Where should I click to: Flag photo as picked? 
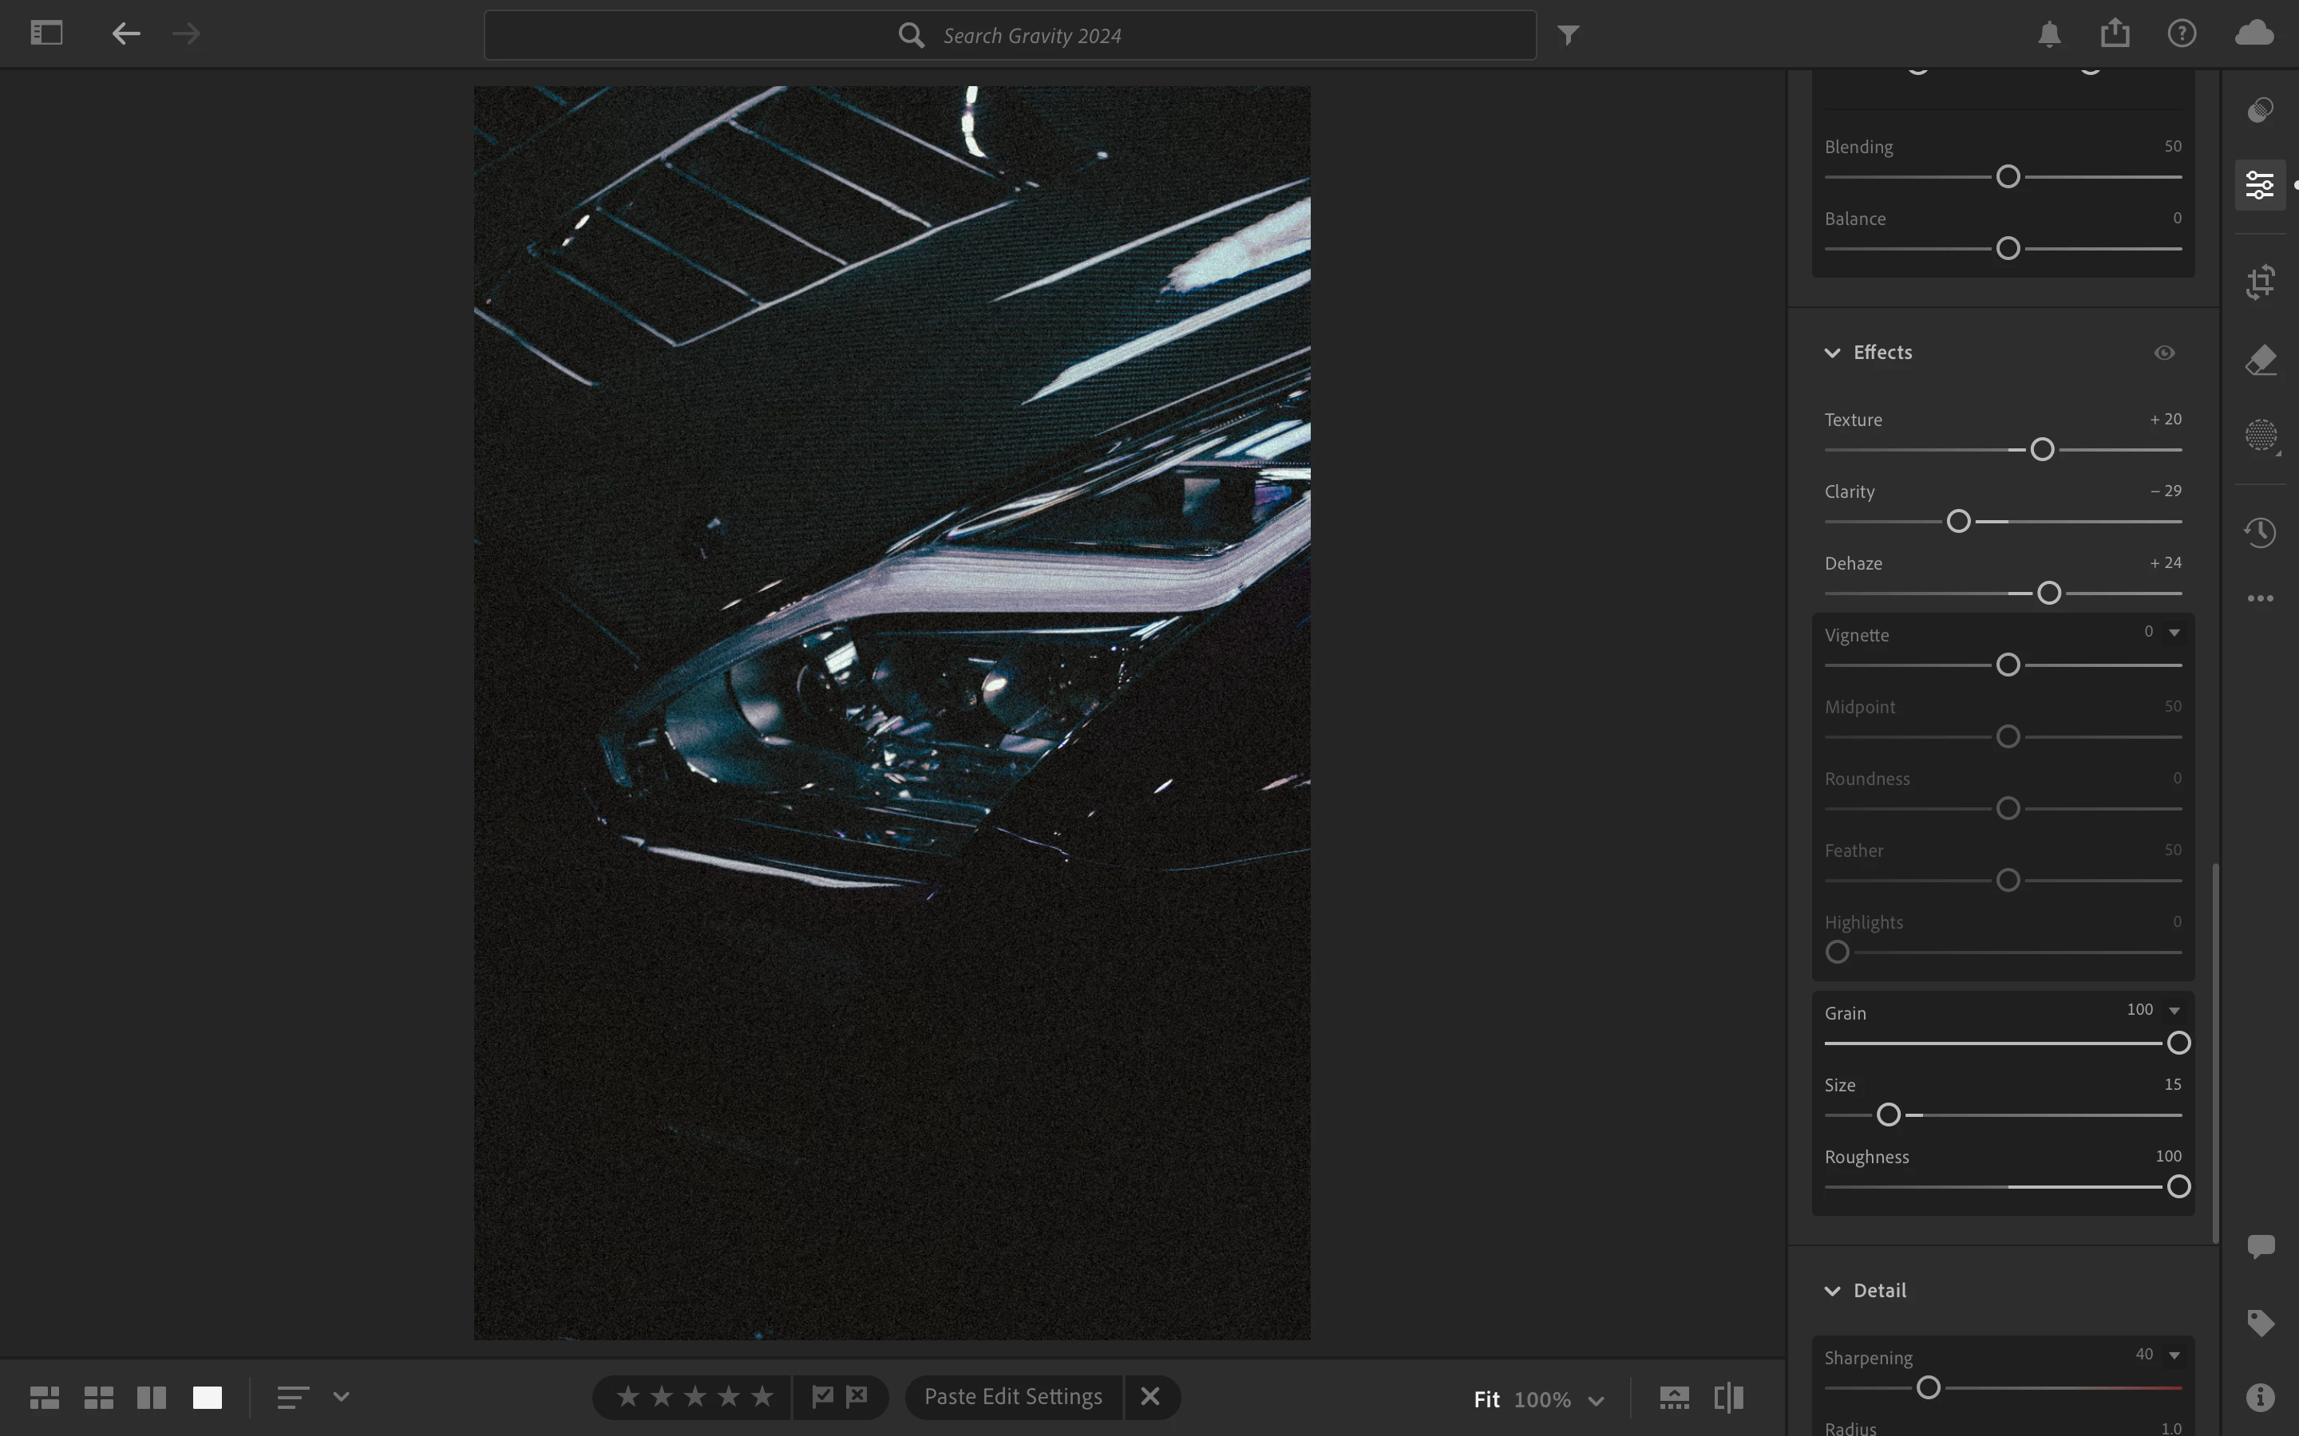coord(821,1396)
